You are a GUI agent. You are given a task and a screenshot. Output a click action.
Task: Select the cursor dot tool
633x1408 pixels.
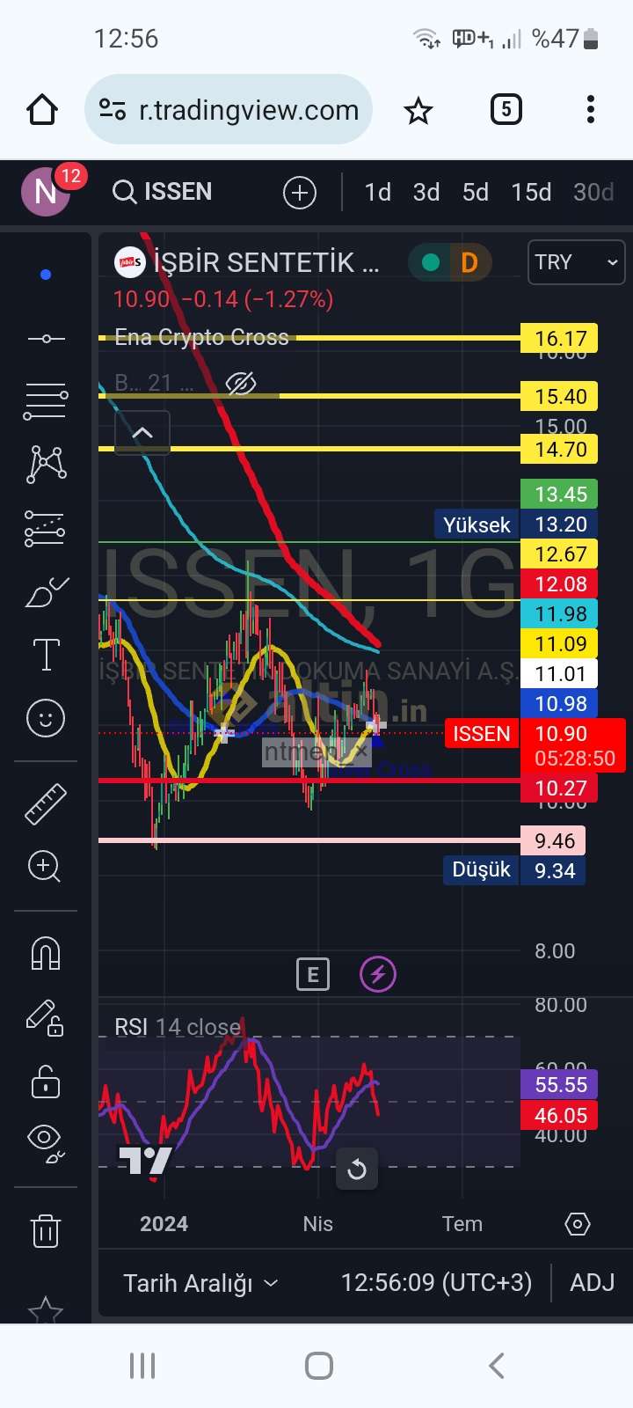[46, 275]
